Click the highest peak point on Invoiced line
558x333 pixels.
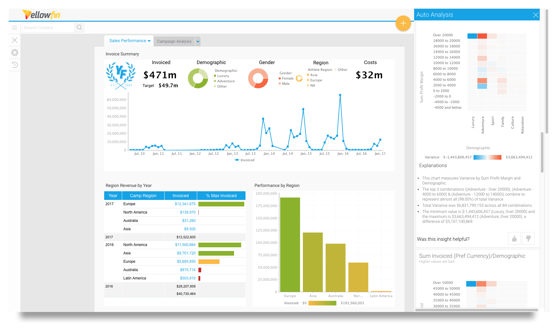click(340, 95)
